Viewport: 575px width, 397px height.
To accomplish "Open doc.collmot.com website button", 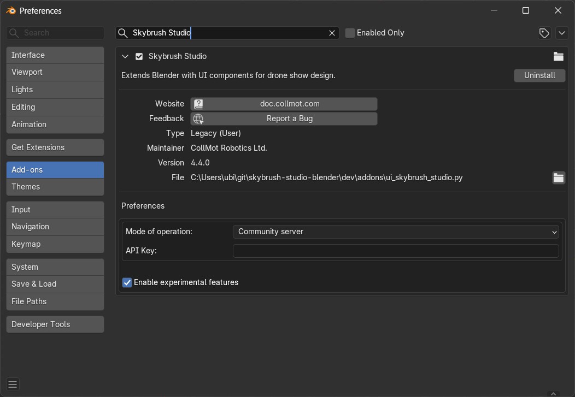I will (284, 104).
